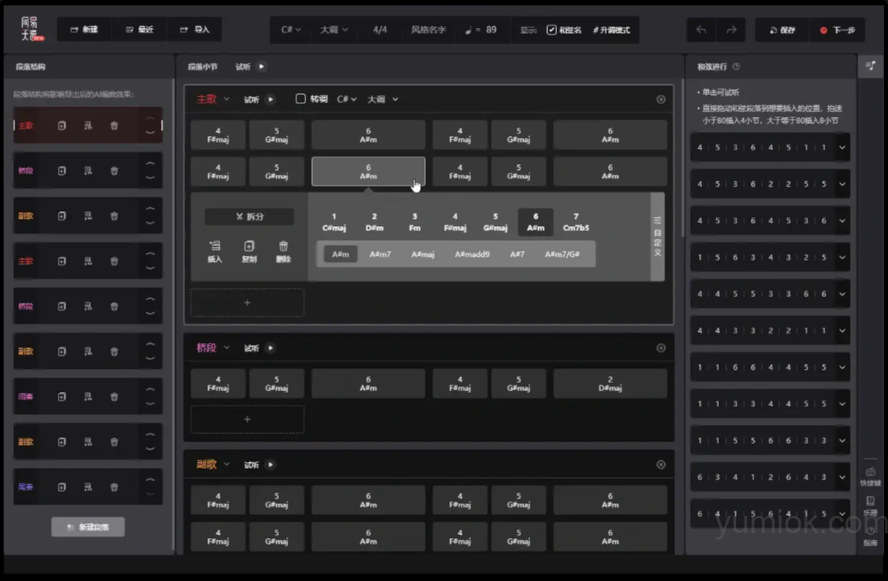888x581 pixels.
Task: Open the global 大调 mode dropdown in top toolbar
Action: point(333,30)
